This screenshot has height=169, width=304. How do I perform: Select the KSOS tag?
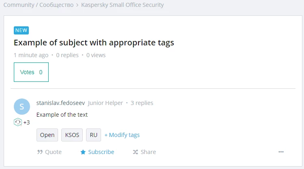click(72, 135)
